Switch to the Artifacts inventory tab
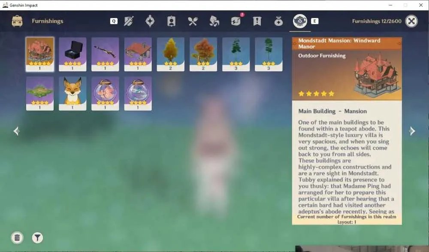Image resolution: width=429 pixels, height=252 pixels. (x=150, y=21)
